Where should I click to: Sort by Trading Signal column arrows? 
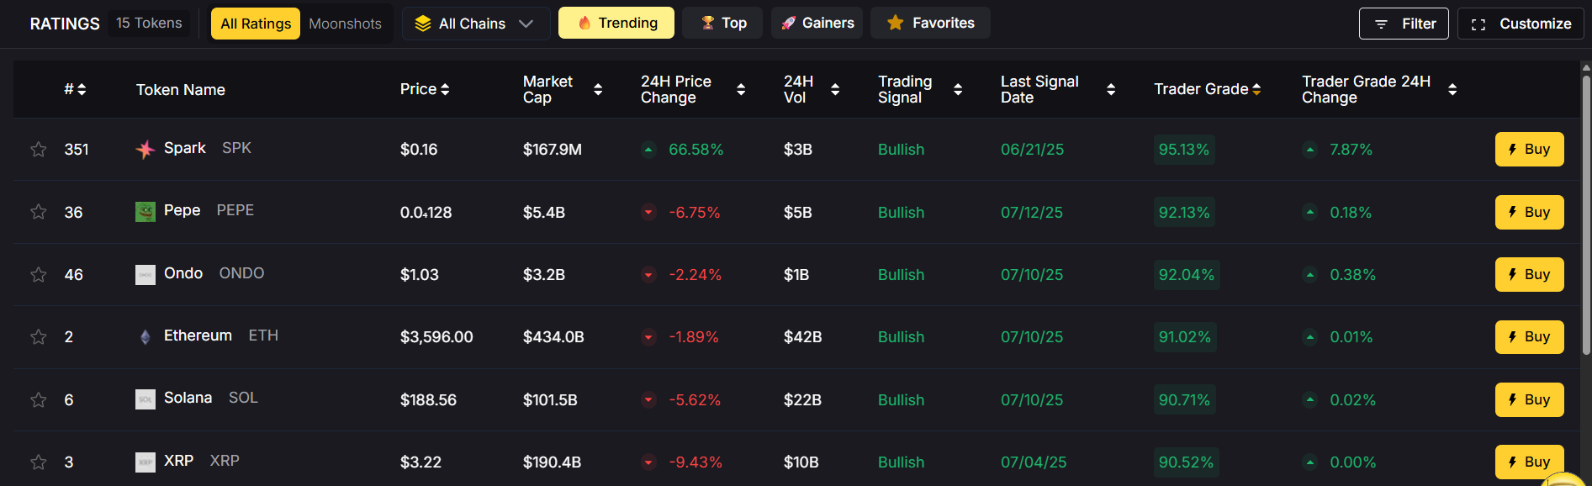pyautogui.click(x=958, y=89)
